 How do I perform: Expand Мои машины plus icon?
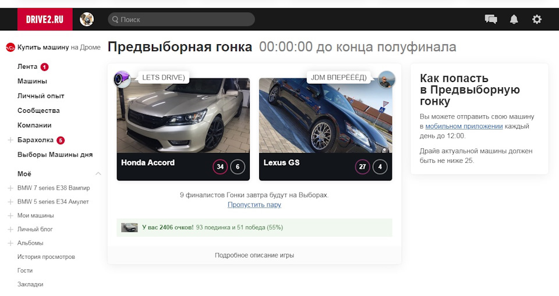(x=10, y=216)
